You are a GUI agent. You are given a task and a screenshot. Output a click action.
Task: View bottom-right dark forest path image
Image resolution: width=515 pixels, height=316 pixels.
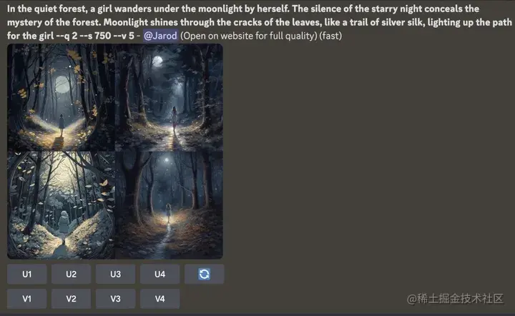click(x=169, y=205)
